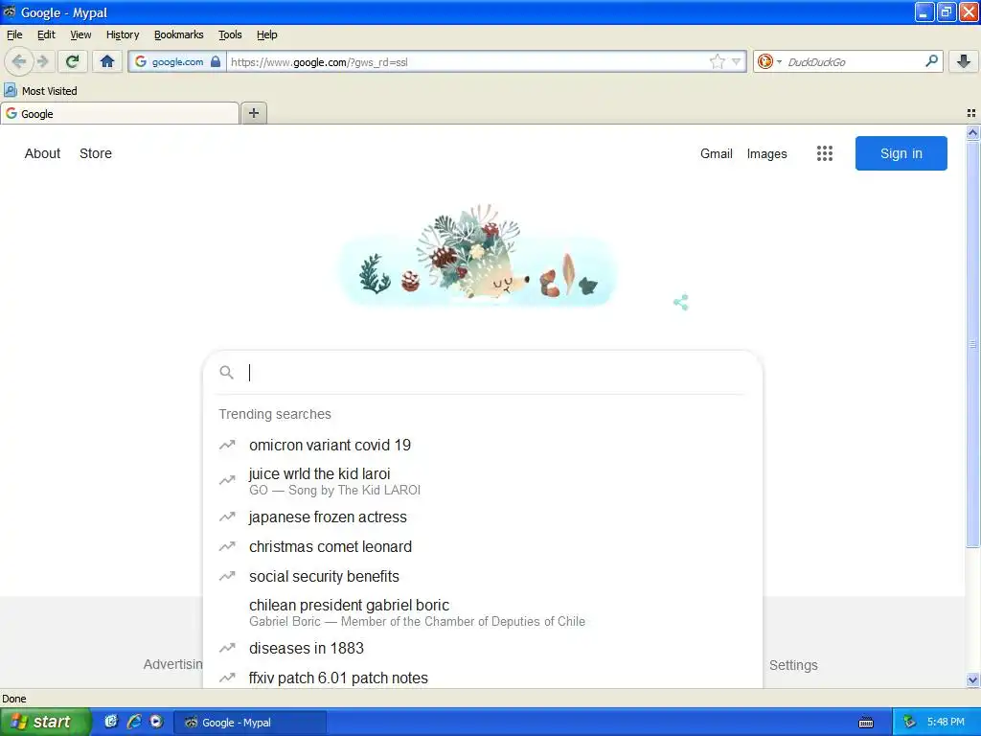This screenshot has height=736, width=981.
Task: Open the File menu
Action: point(14,35)
